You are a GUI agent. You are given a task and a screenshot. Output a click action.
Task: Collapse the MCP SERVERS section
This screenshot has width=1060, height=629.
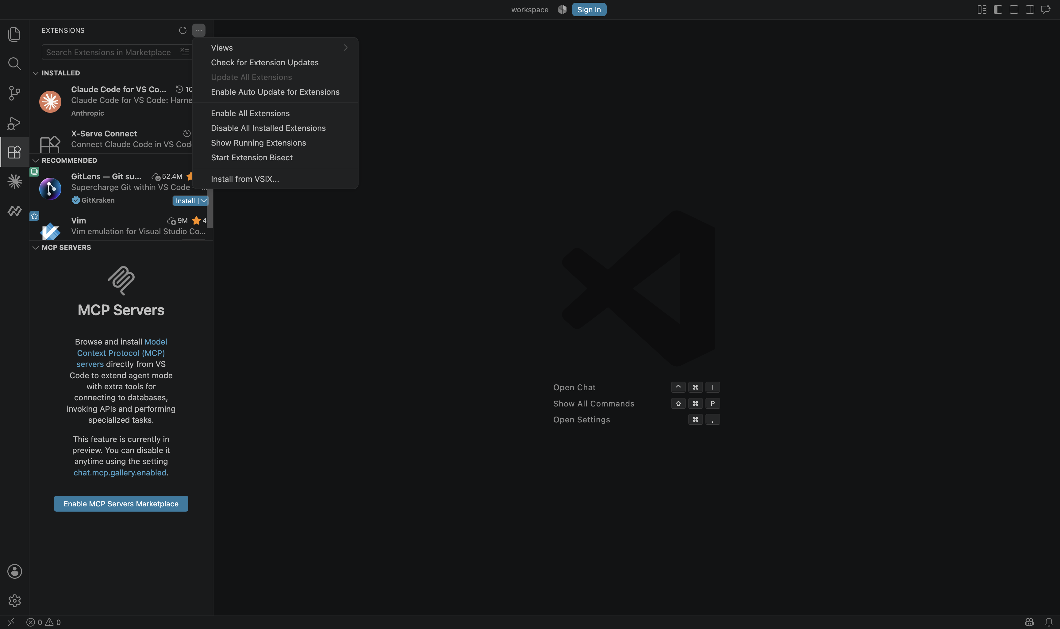pyautogui.click(x=36, y=248)
